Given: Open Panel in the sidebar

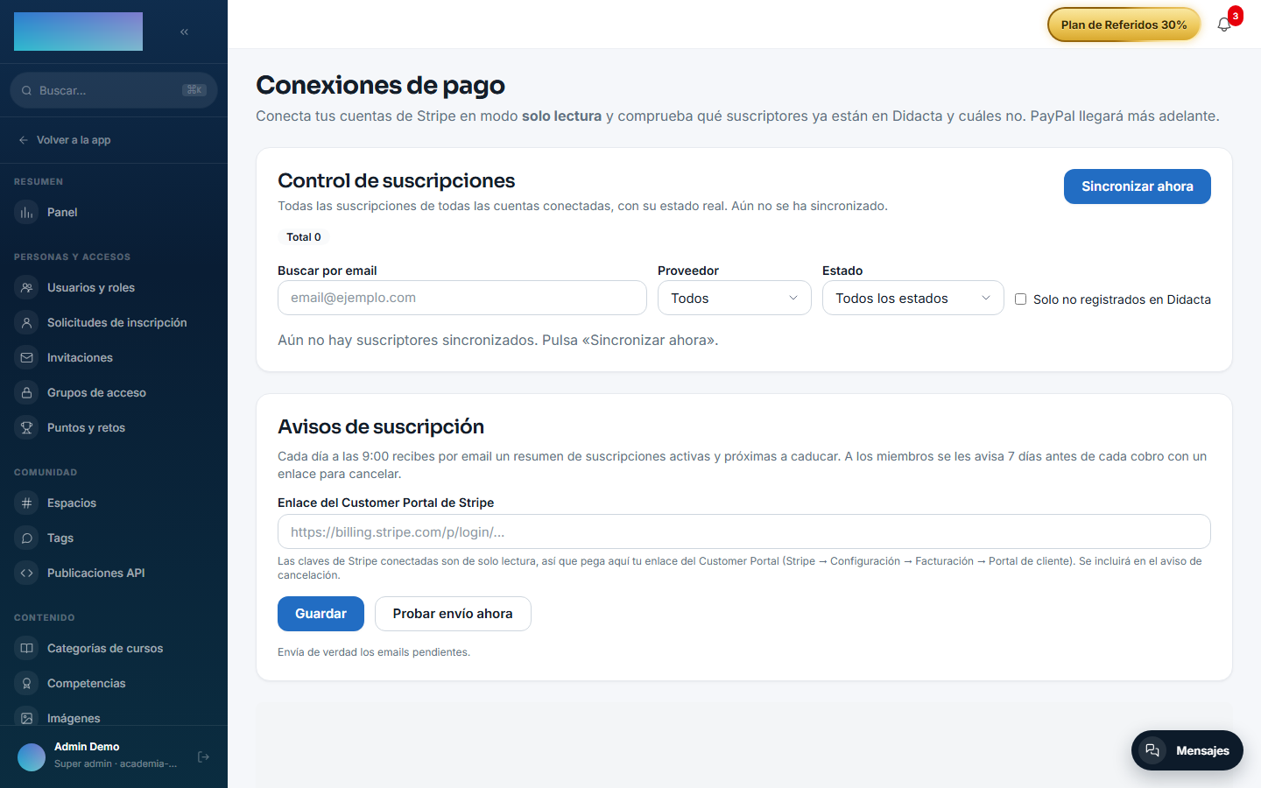Looking at the screenshot, I should tap(114, 213).
